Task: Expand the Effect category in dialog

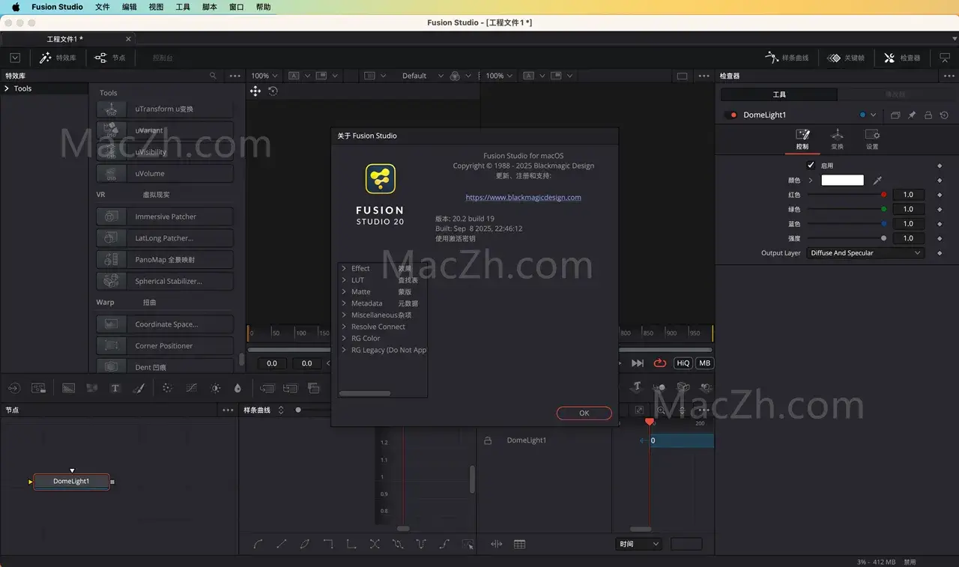Action: [x=344, y=268]
